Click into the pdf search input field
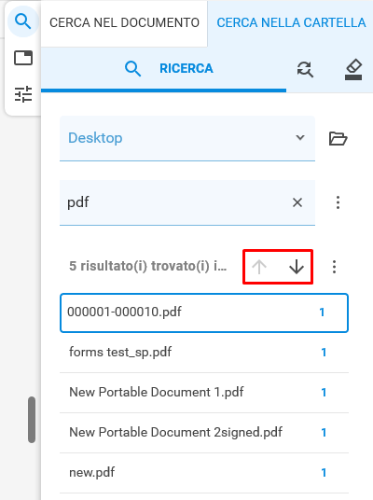The height and width of the screenshot is (500, 373). click(x=173, y=202)
